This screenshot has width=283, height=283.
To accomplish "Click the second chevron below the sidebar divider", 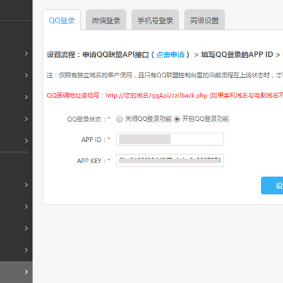I will click(x=26, y=207).
